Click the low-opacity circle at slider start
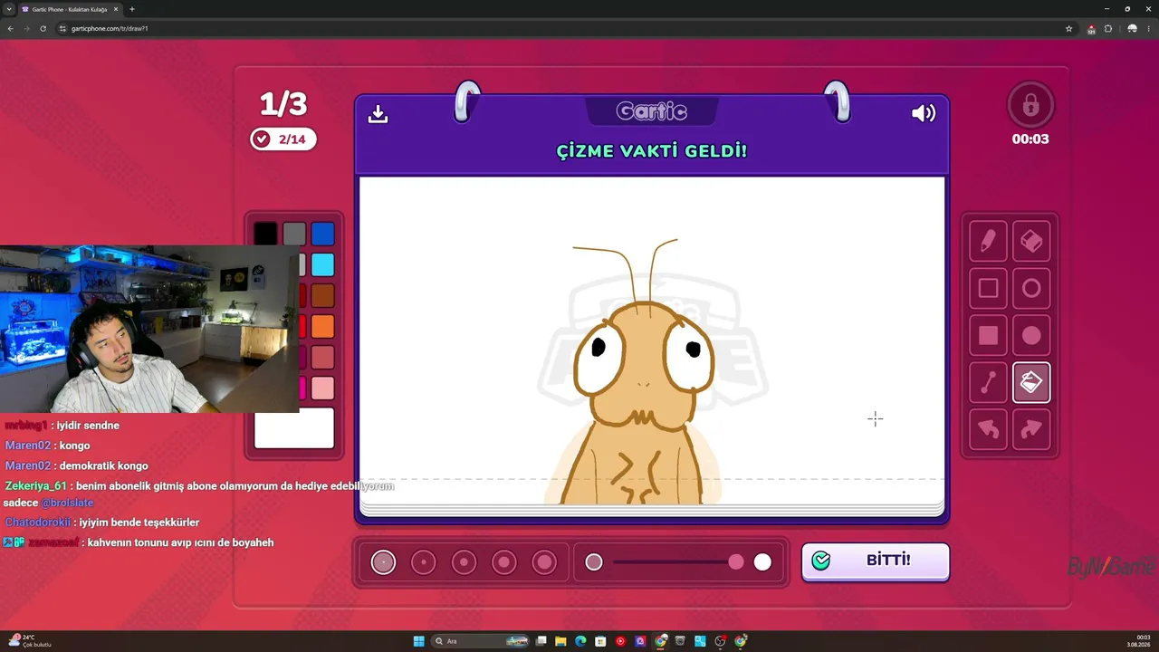 594,562
